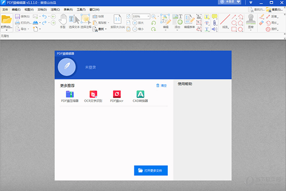This screenshot has height=191, width=286.
Task: Go to next view green right arrow
Action: pos(53,23)
